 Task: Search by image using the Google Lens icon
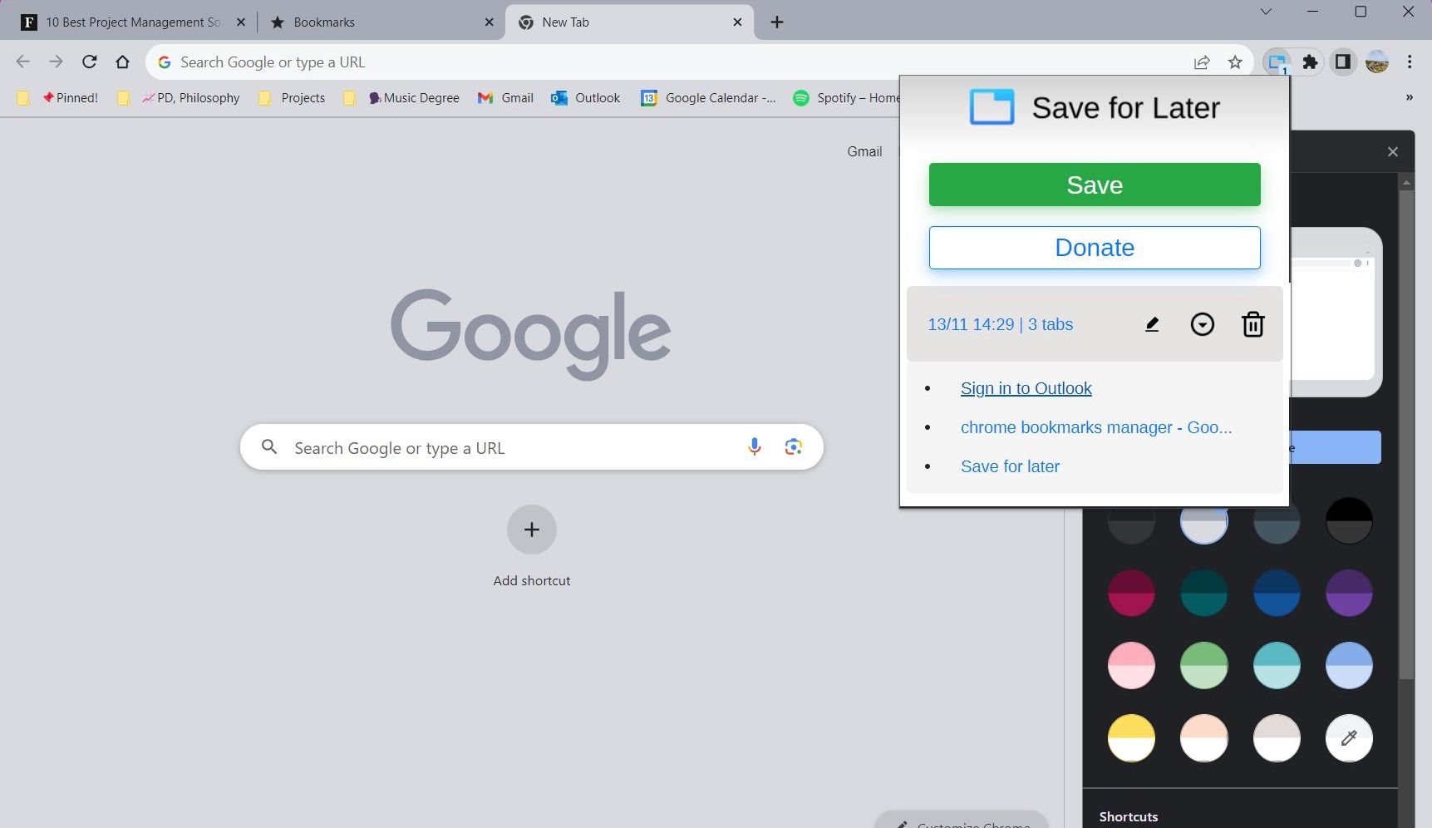[x=793, y=447]
